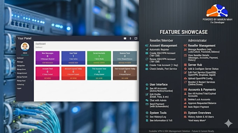238x133 pixels.
Task: Click the dollar sign icon in panel header
Action: point(131,38)
